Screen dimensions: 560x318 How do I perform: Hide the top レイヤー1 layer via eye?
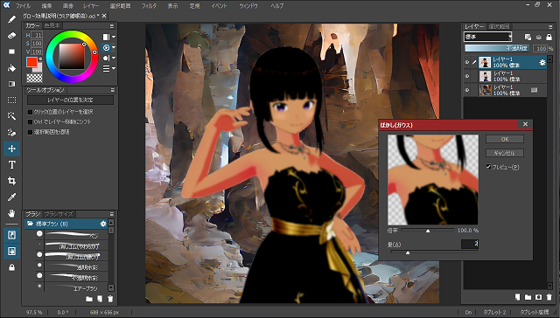click(x=466, y=62)
